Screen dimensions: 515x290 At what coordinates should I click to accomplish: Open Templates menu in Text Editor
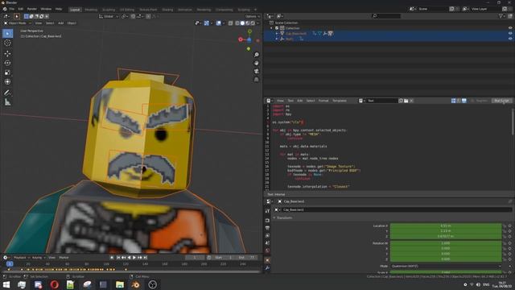(x=340, y=101)
